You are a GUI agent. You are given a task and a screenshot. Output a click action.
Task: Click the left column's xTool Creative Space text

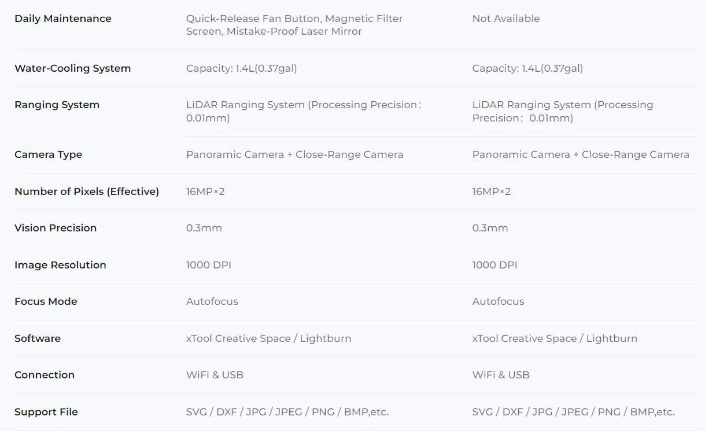pos(238,338)
